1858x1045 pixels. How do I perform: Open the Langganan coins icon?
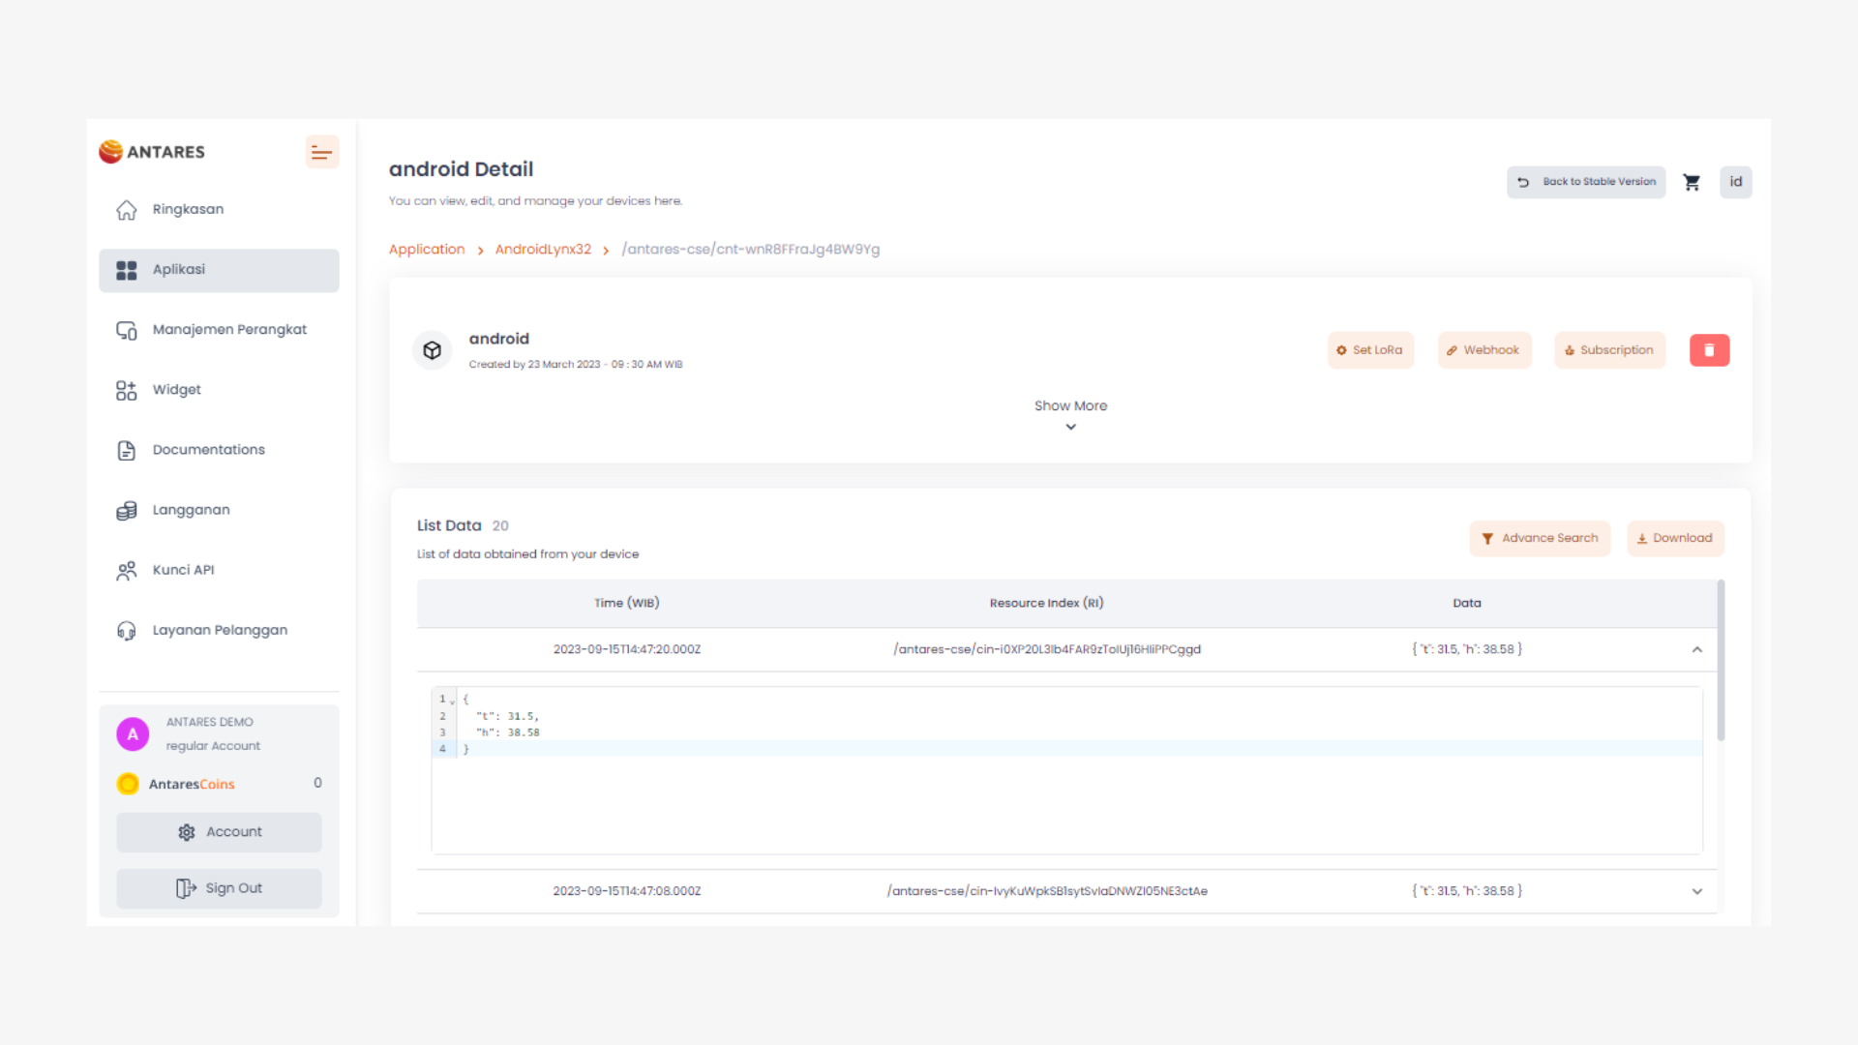point(127,510)
